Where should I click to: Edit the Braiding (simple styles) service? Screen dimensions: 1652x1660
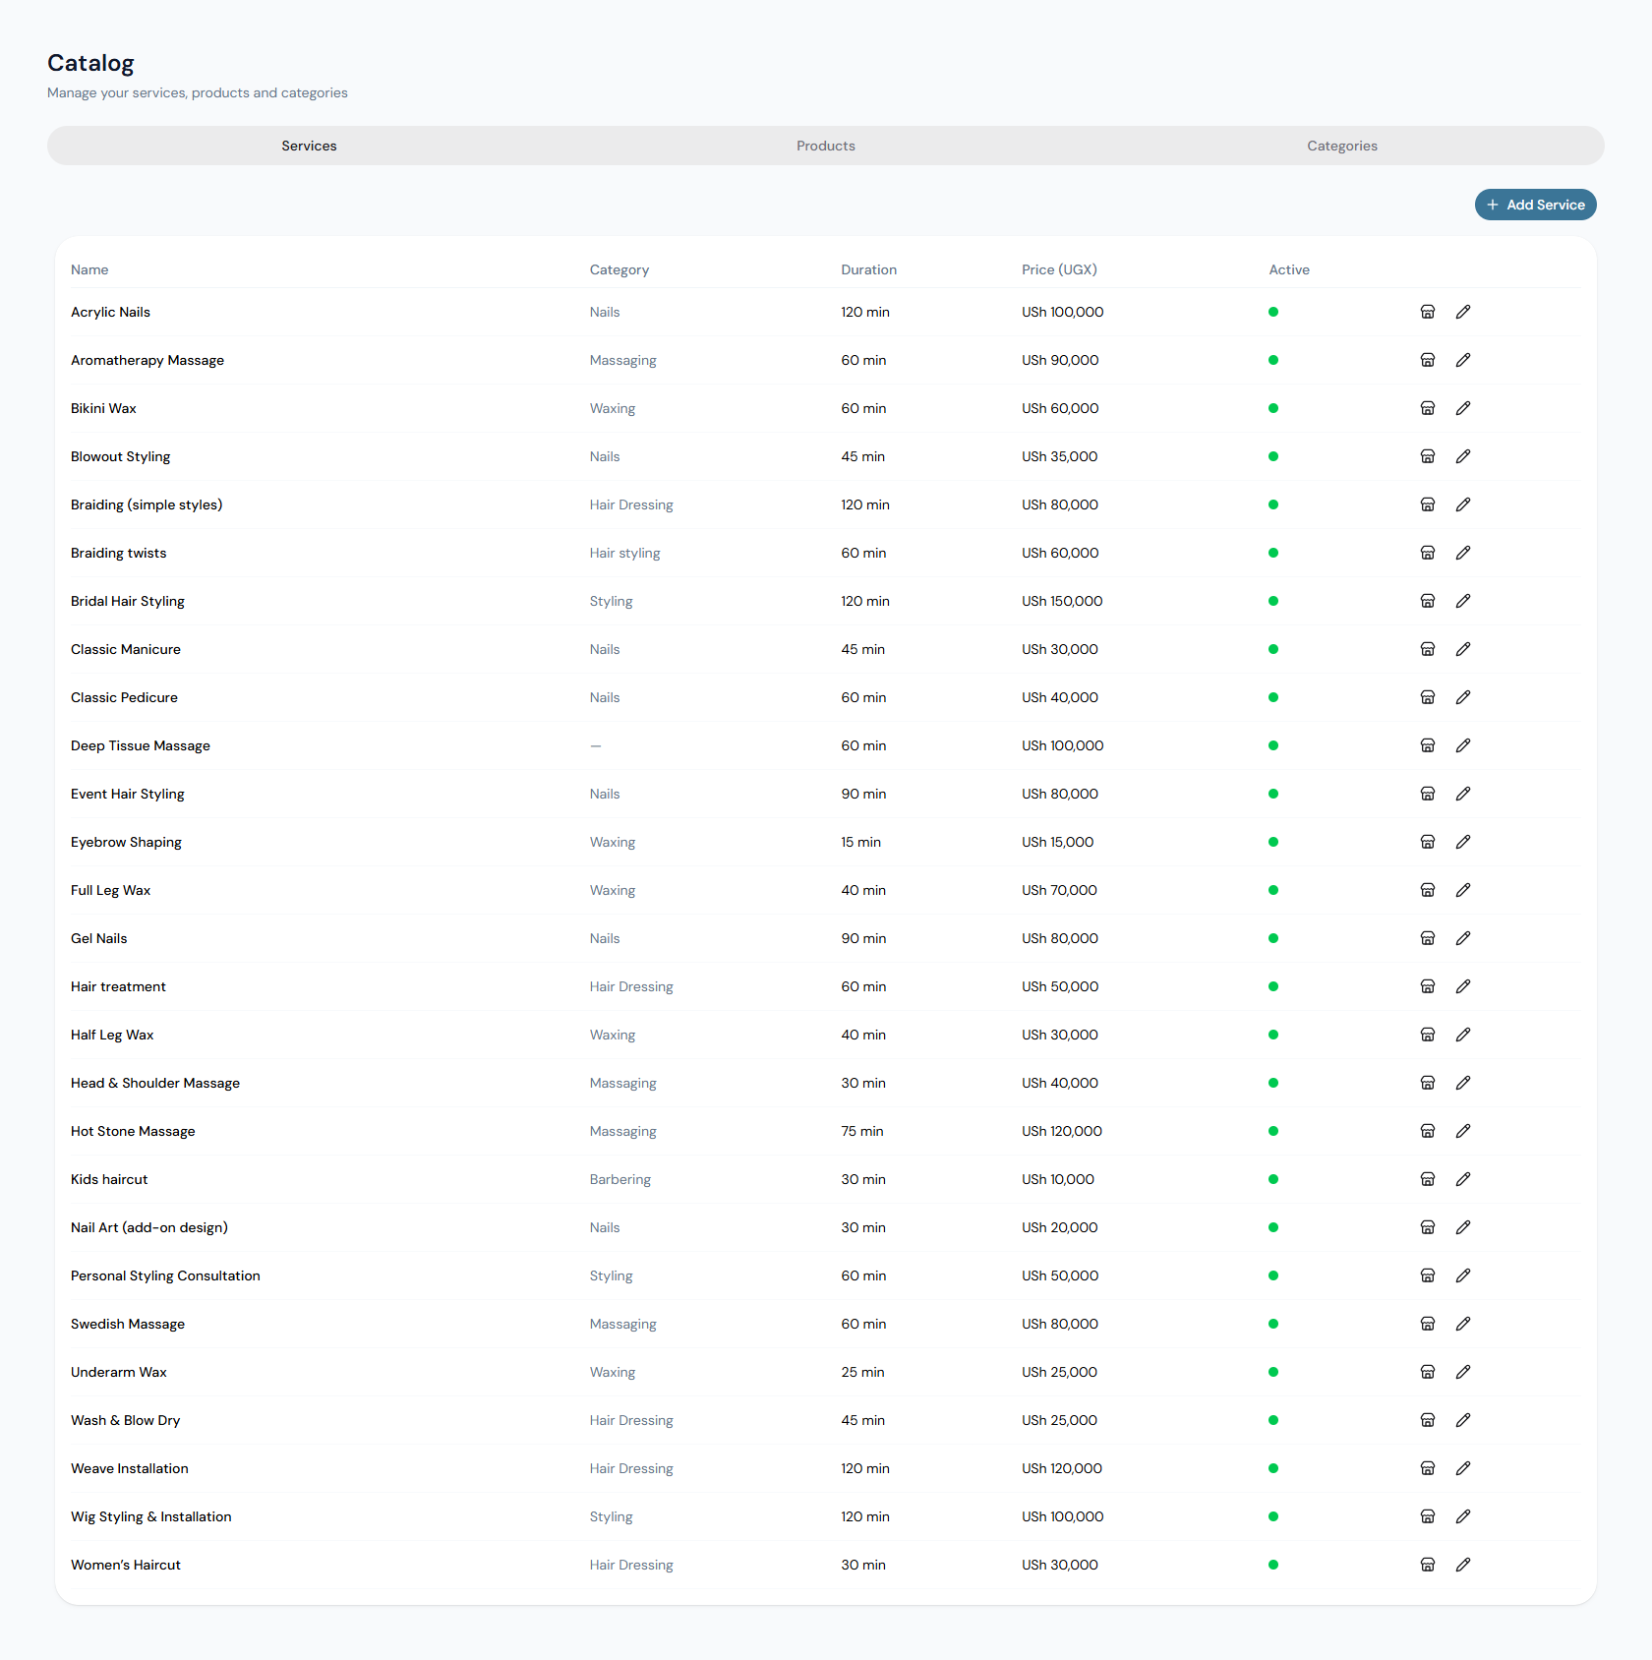coord(1463,504)
